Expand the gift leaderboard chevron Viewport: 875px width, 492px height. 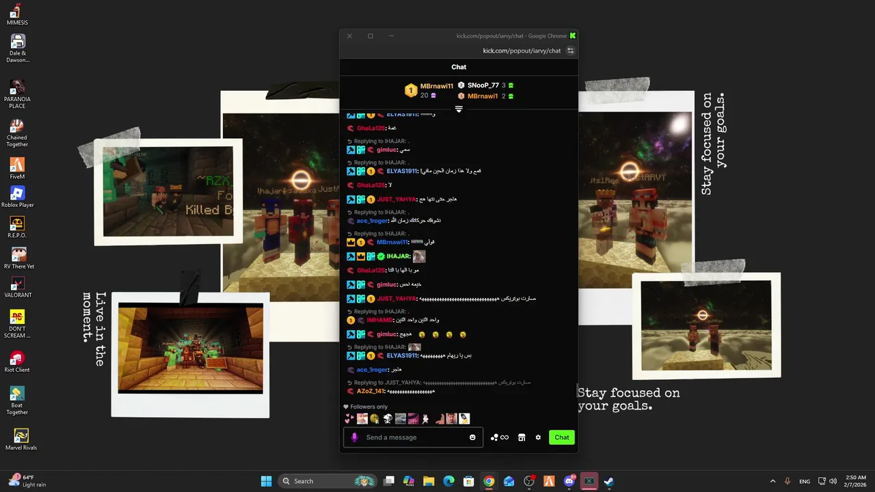(x=459, y=109)
